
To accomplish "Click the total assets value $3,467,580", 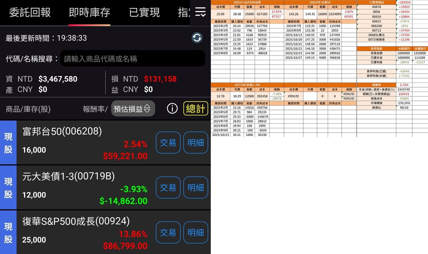I will 58,79.
